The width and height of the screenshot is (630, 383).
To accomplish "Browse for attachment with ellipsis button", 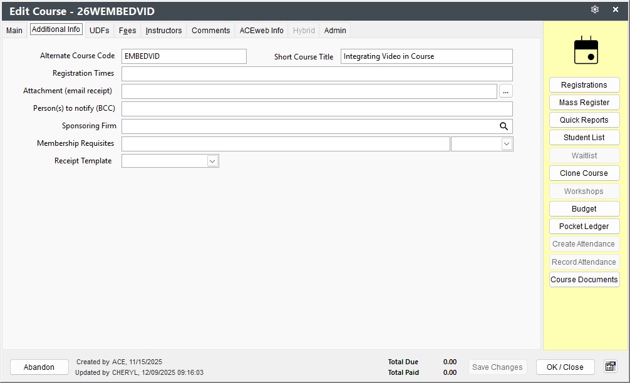I will [x=506, y=91].
